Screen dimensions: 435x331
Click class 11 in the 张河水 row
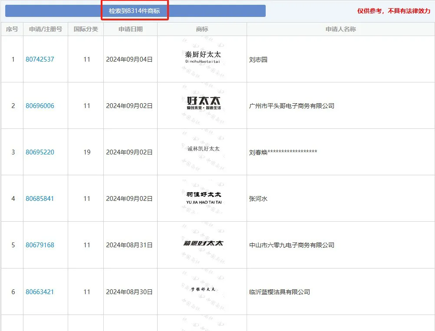pyautogui.click(x=87, y=199)
